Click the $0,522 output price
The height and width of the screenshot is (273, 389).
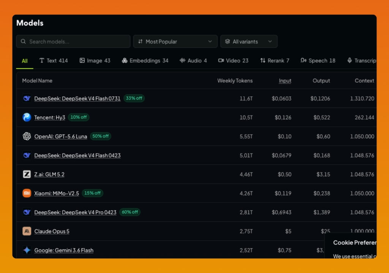(322, 117)
